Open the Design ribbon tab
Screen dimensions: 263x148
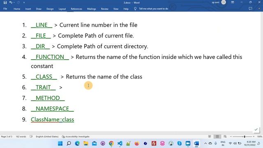click(50, 9)
